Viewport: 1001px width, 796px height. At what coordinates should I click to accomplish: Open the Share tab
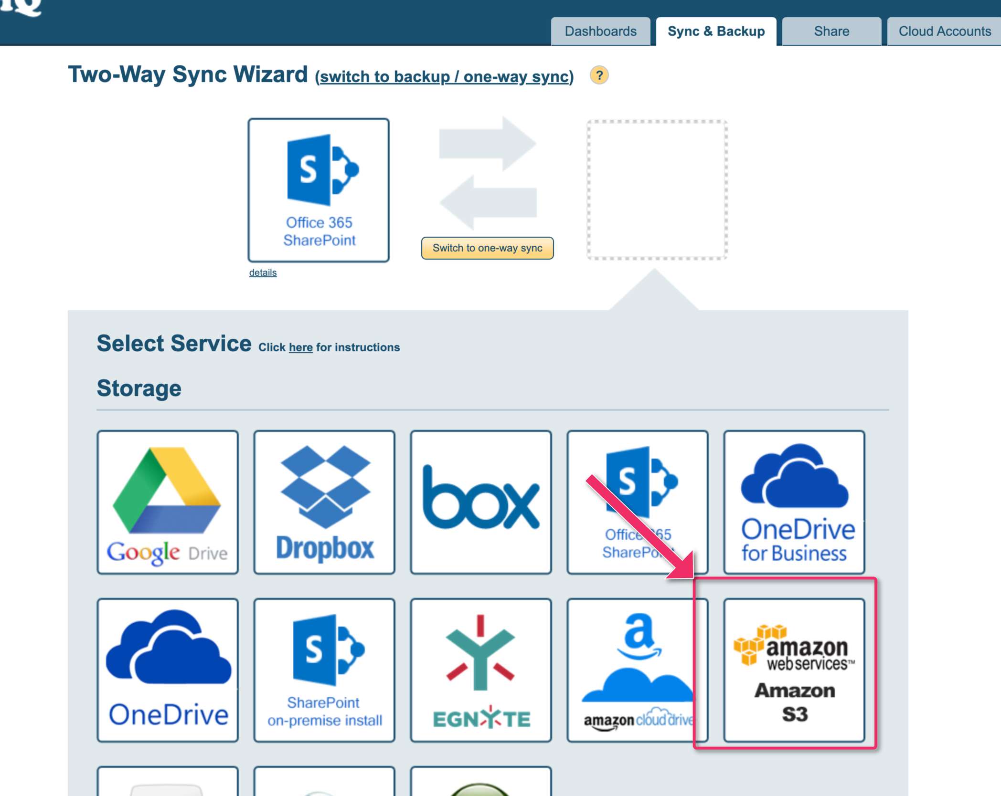[831, 31]
